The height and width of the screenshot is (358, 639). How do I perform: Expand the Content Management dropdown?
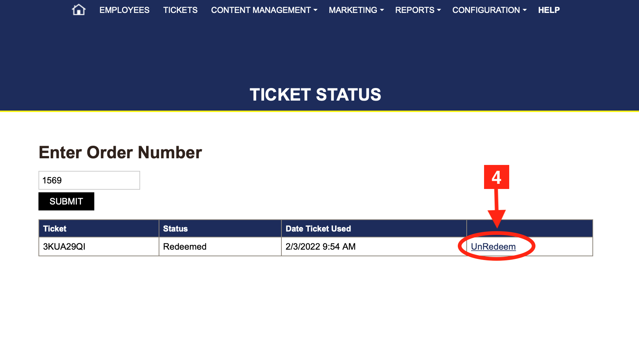[x=264, y=10]
